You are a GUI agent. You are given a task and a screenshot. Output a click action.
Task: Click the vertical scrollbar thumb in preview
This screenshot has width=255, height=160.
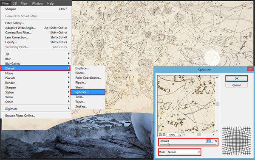tap(217, 104)
